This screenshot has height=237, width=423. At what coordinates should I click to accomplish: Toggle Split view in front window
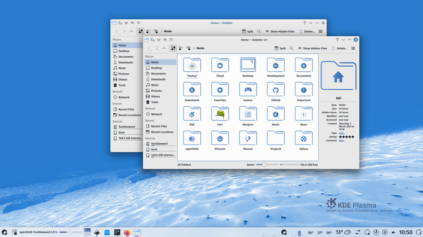tap(280, 48)
